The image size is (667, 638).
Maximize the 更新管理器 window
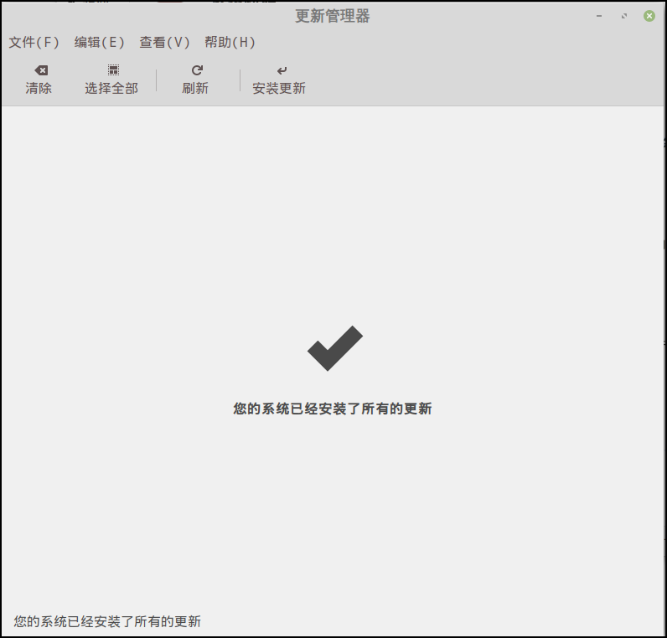point(624,16)
